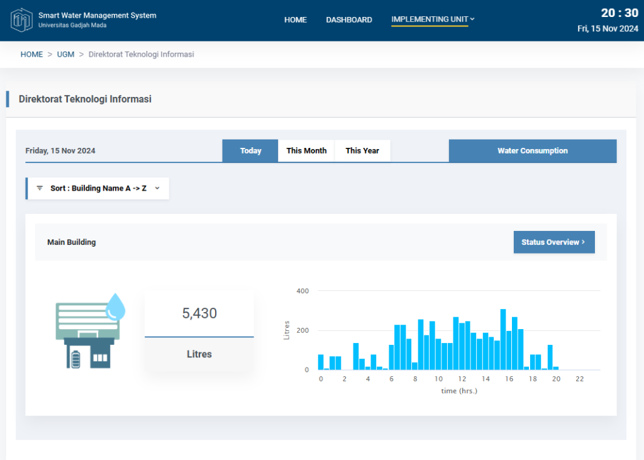The height and width of the screenshot is (460, 644).
Task: Expand the Implementing Unit dropdown menu
Action: pos(432,20)
